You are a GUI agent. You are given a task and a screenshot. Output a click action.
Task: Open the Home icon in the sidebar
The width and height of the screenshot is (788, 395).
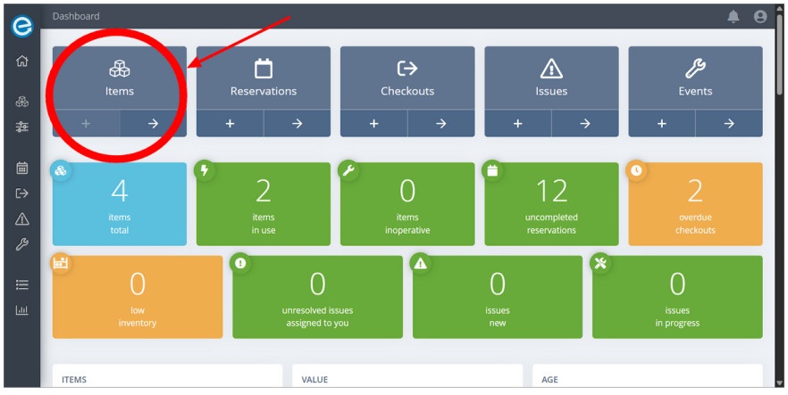21,62
